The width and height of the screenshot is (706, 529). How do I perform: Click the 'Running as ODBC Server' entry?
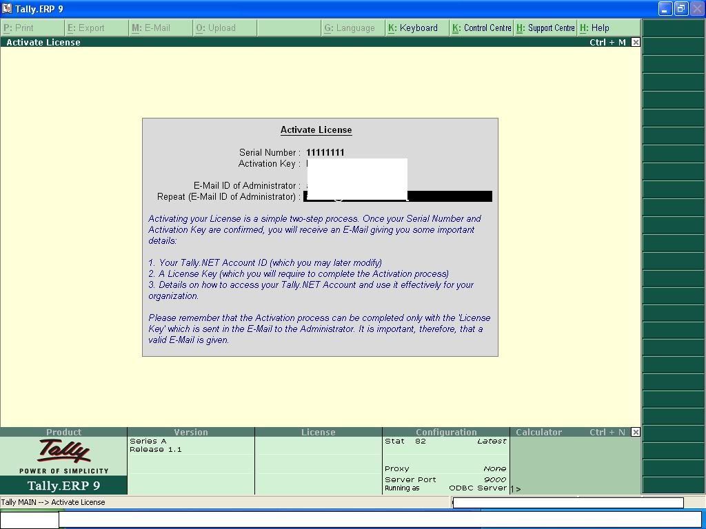tap(445, 488)
